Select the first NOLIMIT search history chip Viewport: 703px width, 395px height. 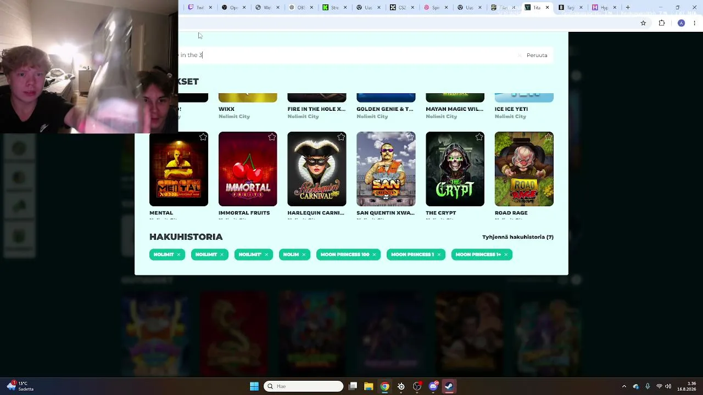tap(163, 255)
